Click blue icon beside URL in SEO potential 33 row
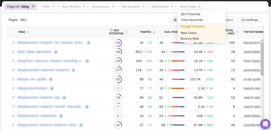Viewport: 271px width, 130px height. 87,61
